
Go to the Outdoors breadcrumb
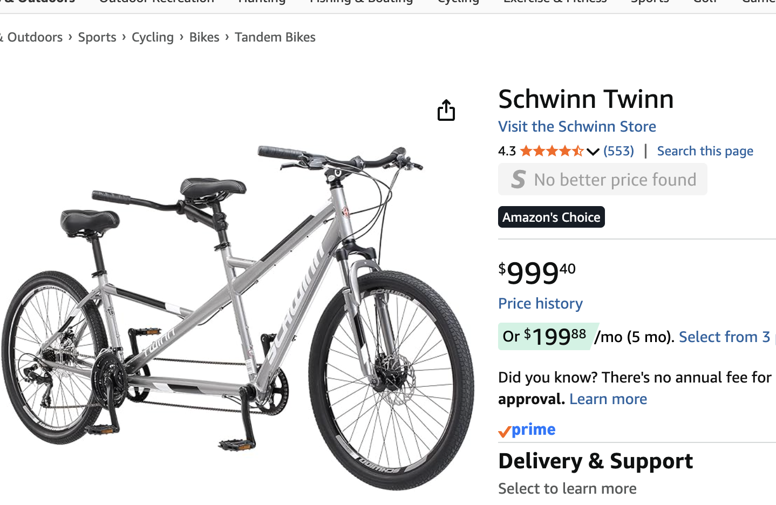[33, 37]
